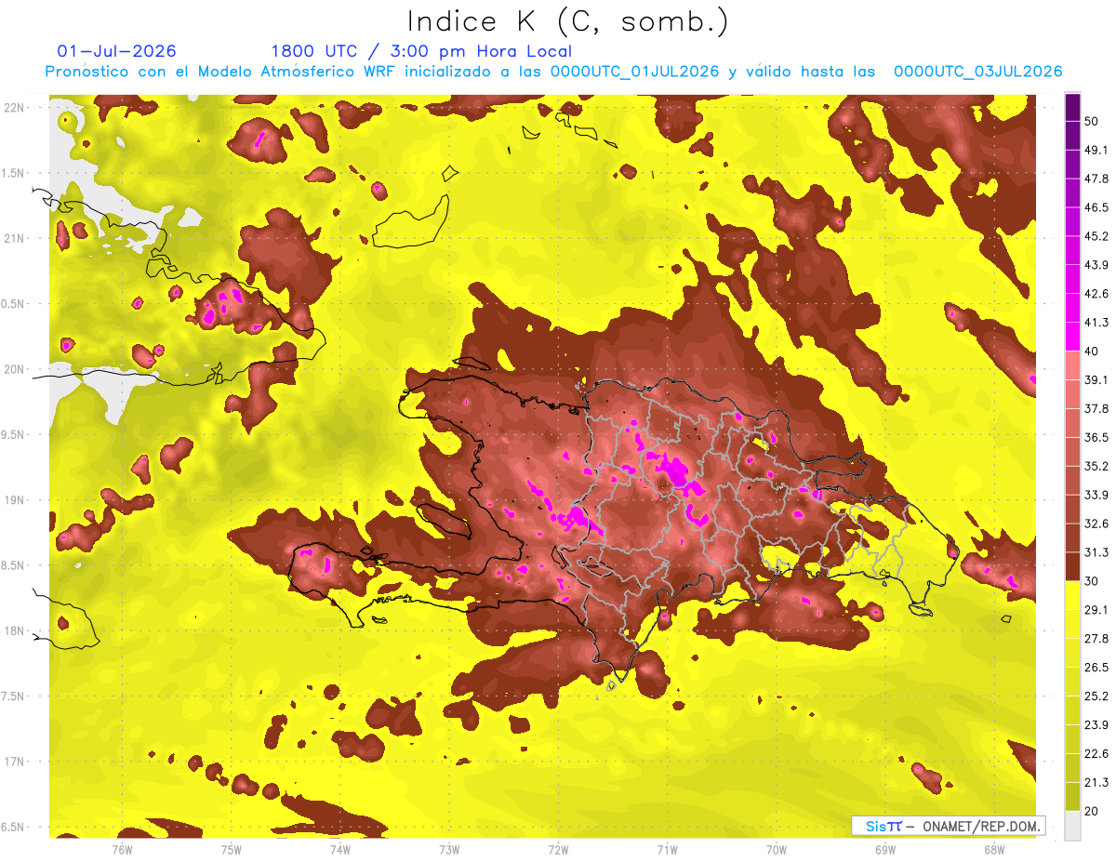Click the colorbar value '49.1'
The image size is (1116, 862).
1096,150
